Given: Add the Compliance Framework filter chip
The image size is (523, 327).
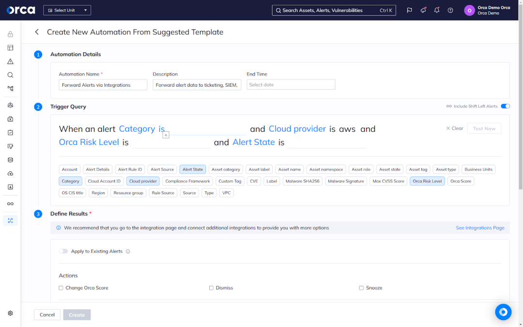Looking at the screenshot, I should [187, 181].
